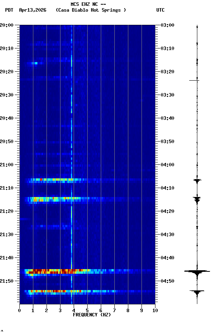The image size is (214, 335).
Task: Click the 03:10 UTC time label
Action: click(x=167, y=48)
